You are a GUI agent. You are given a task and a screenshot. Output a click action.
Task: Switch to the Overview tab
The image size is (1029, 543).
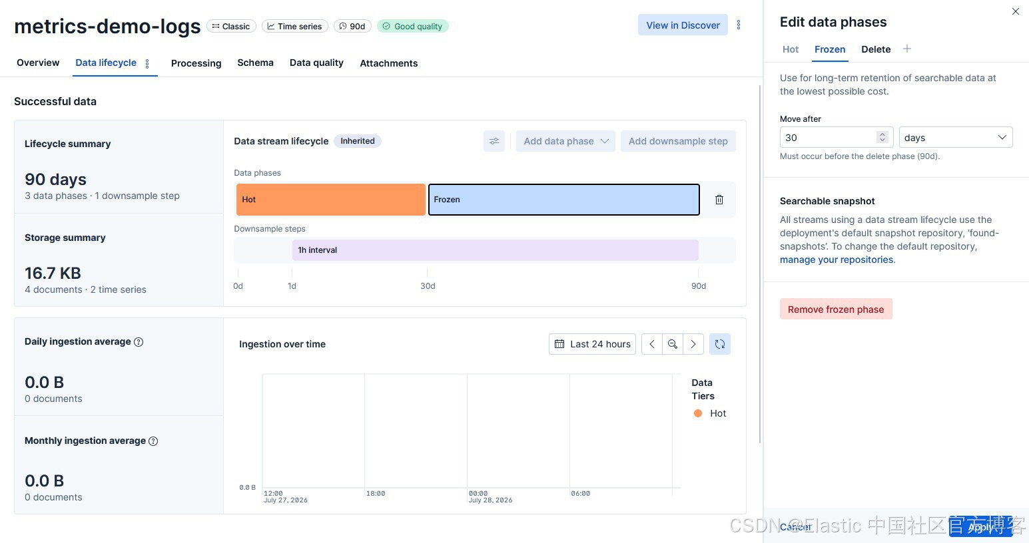pyautogui.click(x=38, y=63)
